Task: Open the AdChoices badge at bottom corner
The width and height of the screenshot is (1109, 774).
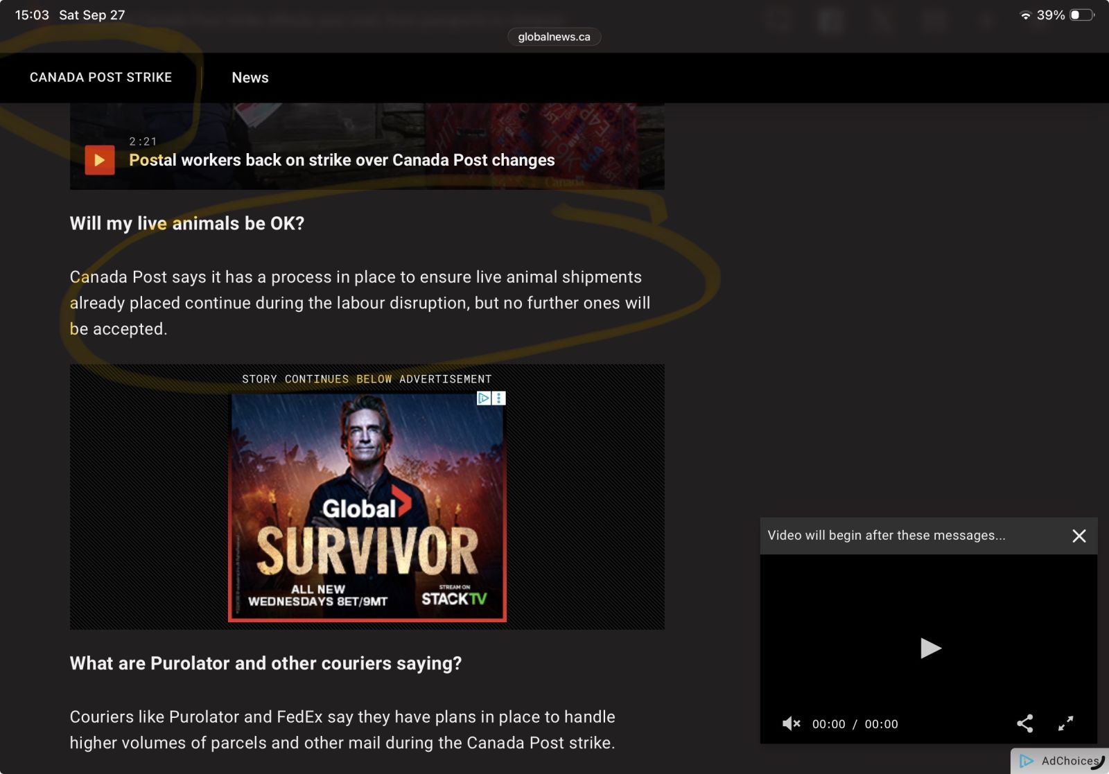Action: pyautogui.click(x=1061, y=761)
